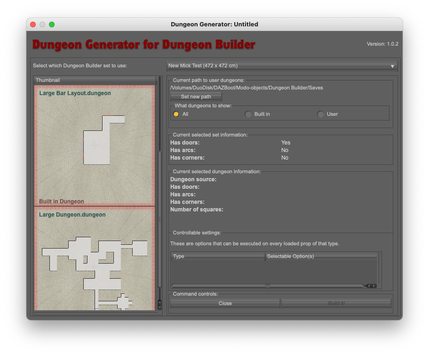
Task: Select the Large Dungeon.dungeon thumbnail
Action: [95, 258]
